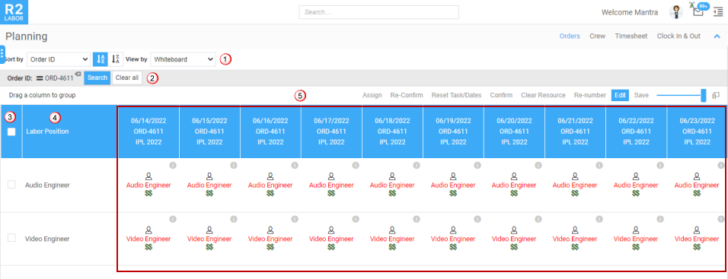728x279 pixels.
Task: Click the pop-out window icon beside the slider
Action: pos(716,95)
